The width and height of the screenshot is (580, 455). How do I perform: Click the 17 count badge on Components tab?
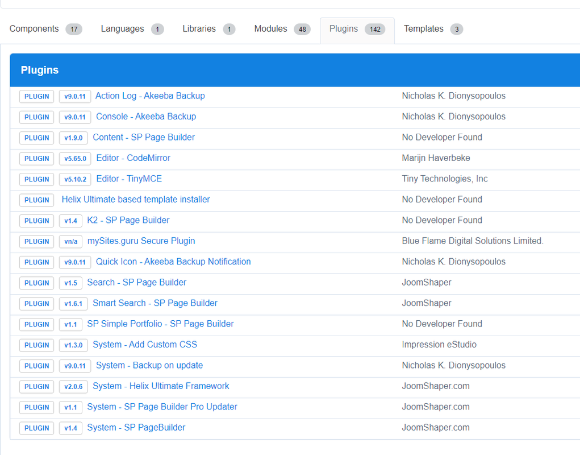(x=74, y=29)
